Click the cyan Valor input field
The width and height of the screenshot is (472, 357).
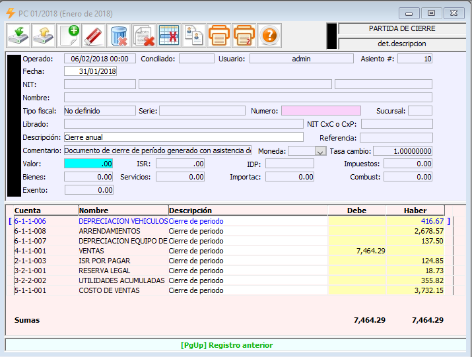point(88,164)
